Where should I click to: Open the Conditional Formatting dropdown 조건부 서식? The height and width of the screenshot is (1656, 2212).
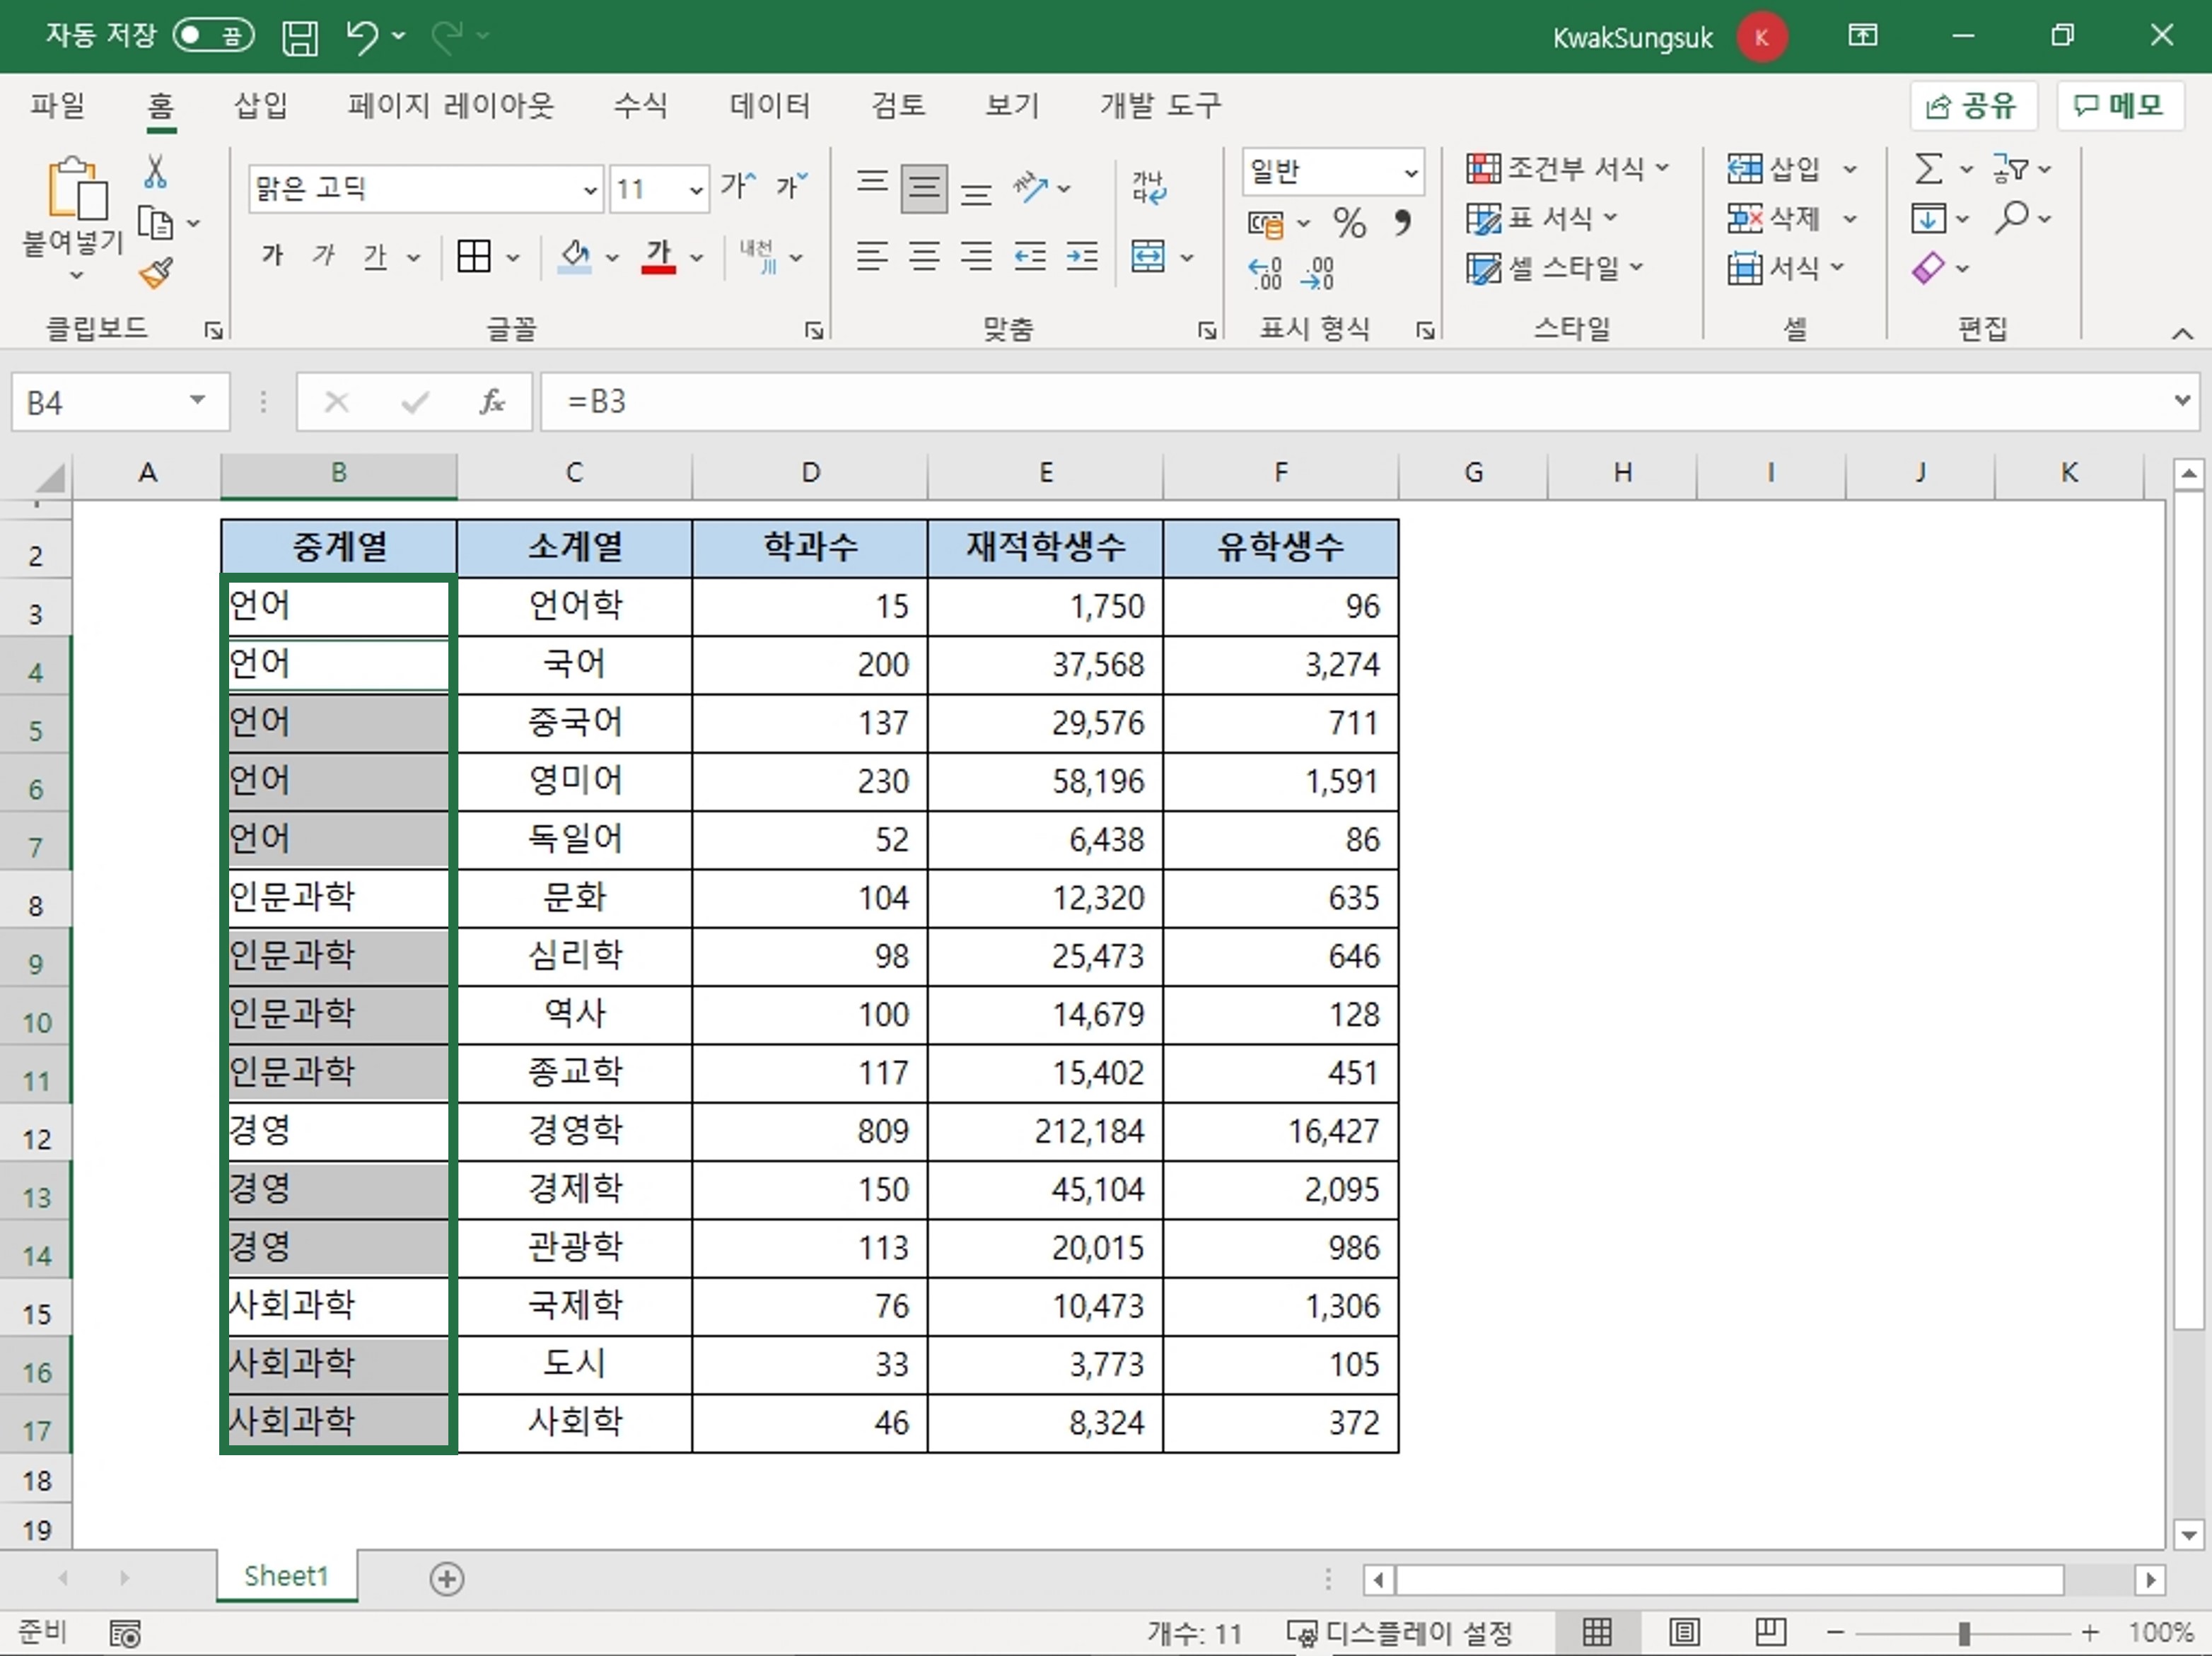tap(1567, 168)
